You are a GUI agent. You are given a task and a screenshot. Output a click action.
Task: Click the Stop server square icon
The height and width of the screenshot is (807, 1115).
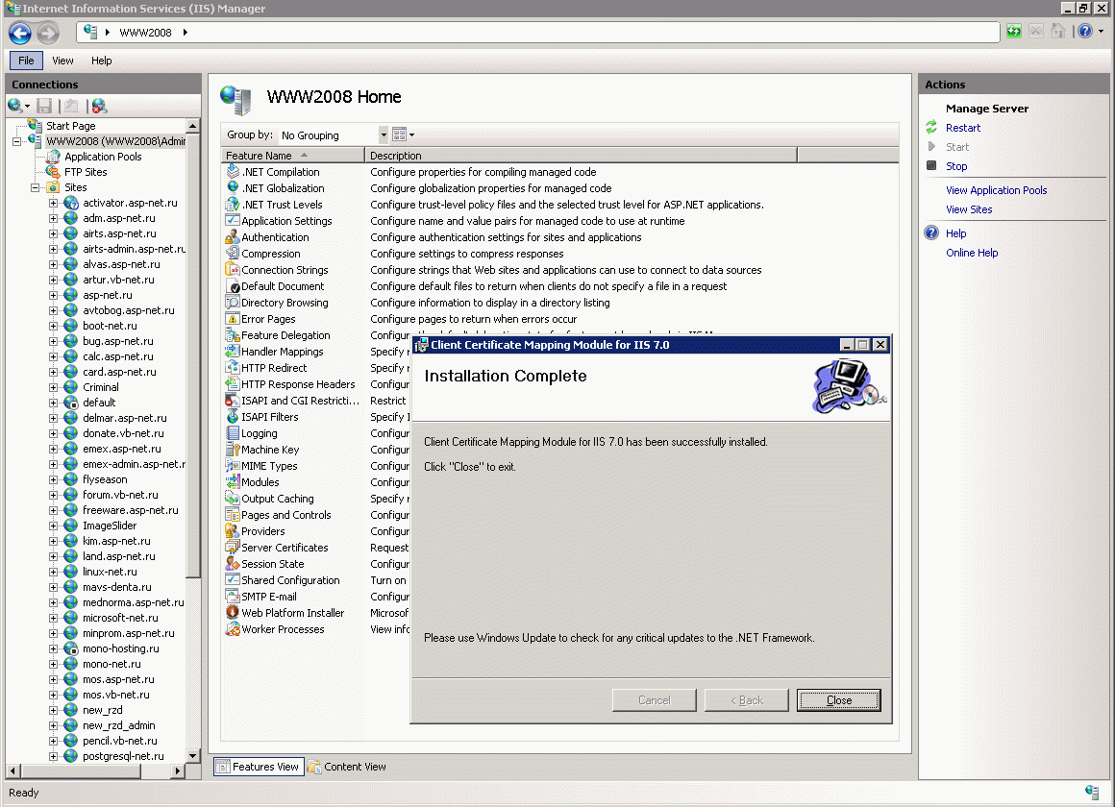point(931,165)
